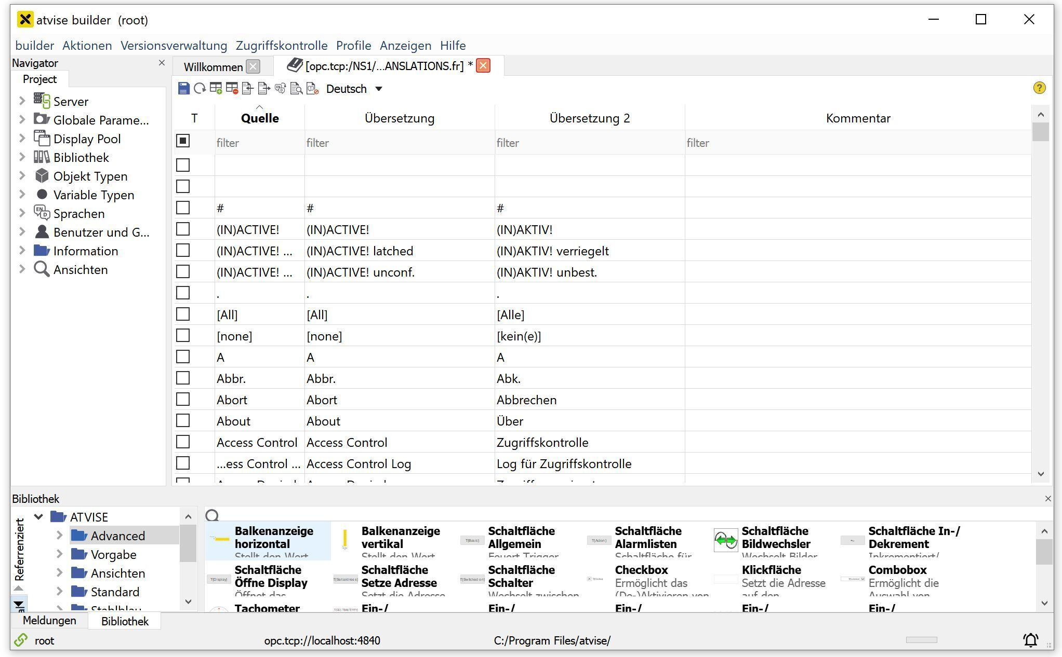Toggle the checkbox next to Access Control row

click(x=183, y=442)
